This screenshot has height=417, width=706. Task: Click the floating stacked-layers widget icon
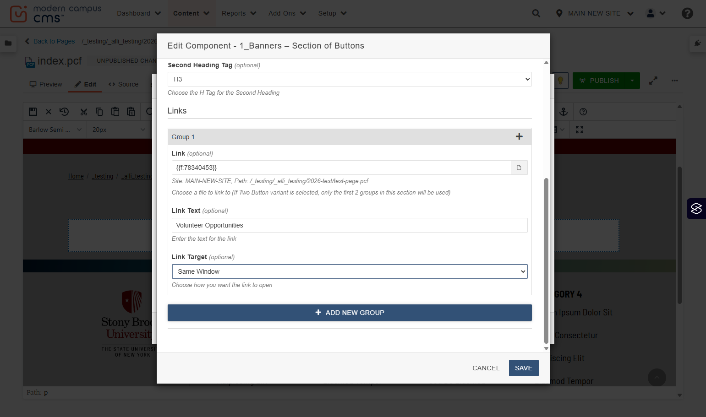tap(696, 209)
